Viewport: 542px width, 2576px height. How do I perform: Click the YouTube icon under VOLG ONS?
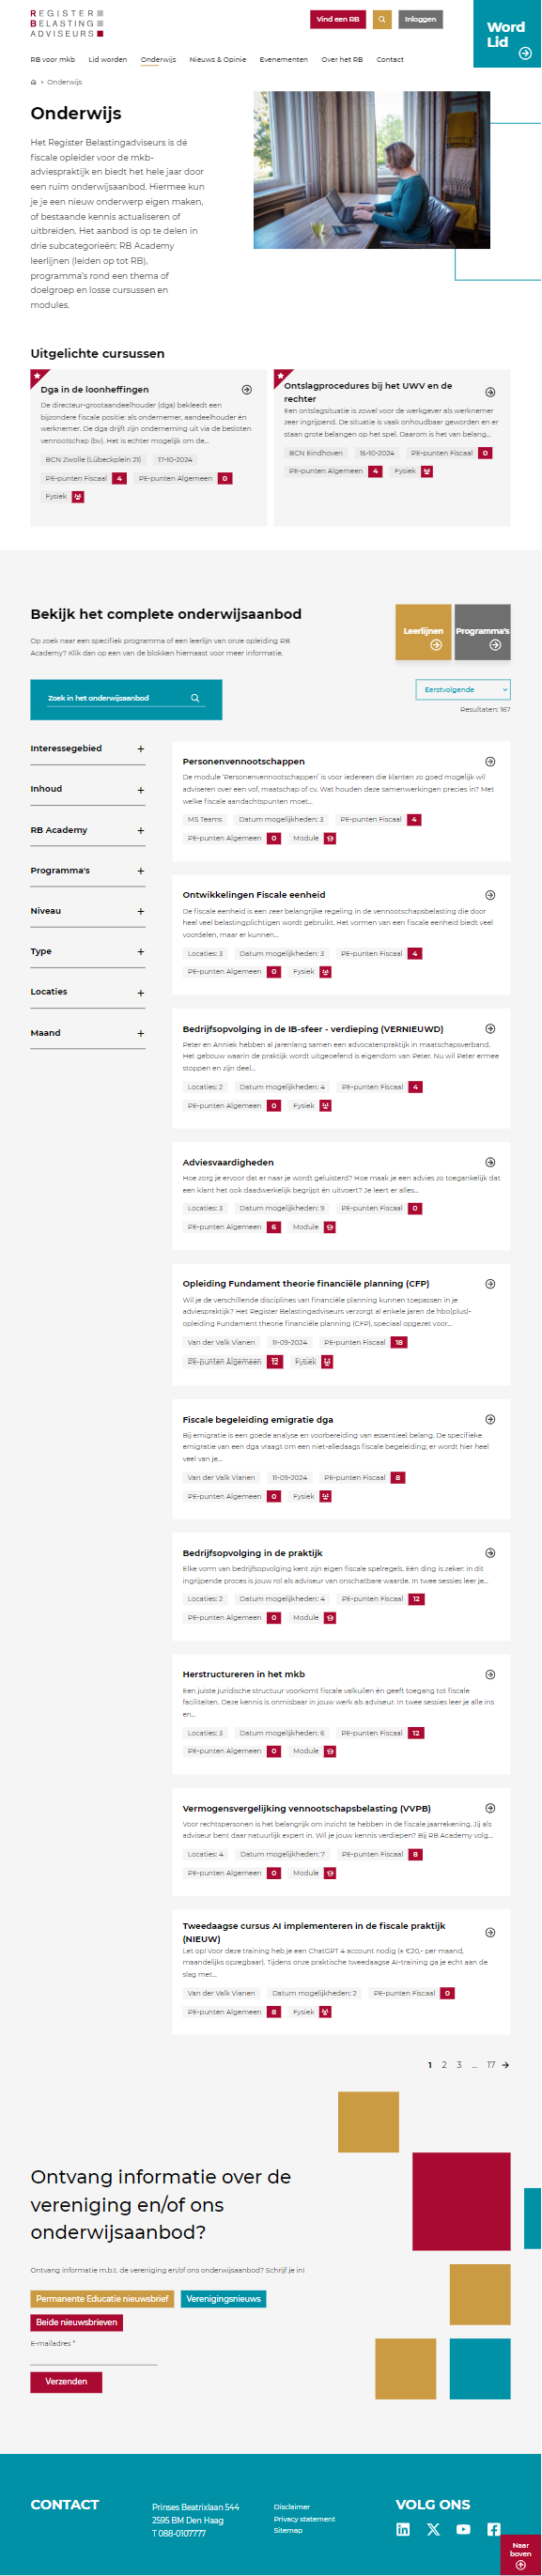coord(463,2530)
